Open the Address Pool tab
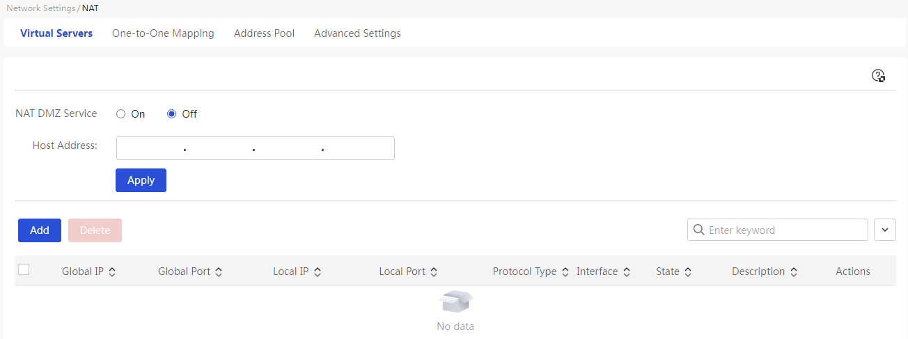This screenshot has width=908, height=339. pos(264,33)
